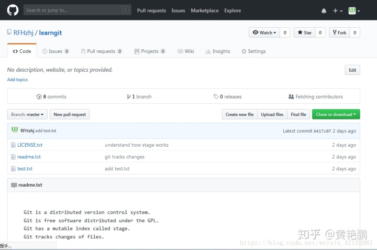Click file icon beside LICENSE.txt
377x250 pixels.
(x=13, y=145)
